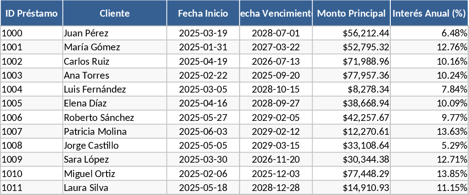Select the Fecha Vencimiento header cell
The height and width of the screenshot is (195, 469).
coord(276,13)
